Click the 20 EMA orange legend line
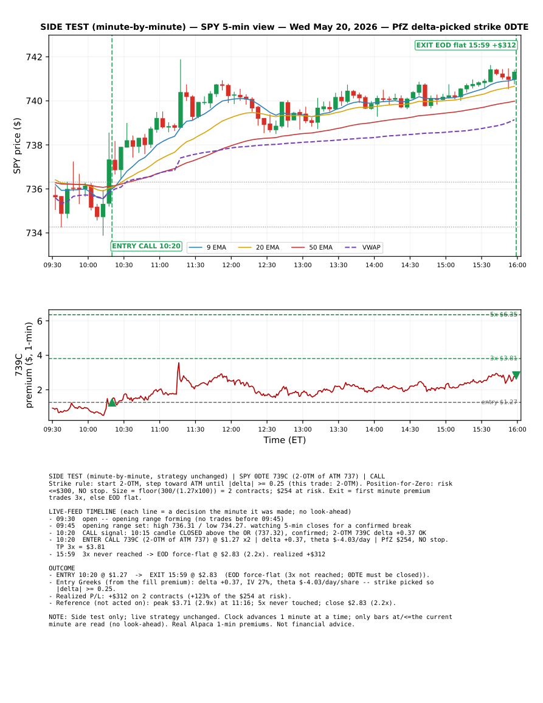The image size is (543, 703). click(244, 248)
